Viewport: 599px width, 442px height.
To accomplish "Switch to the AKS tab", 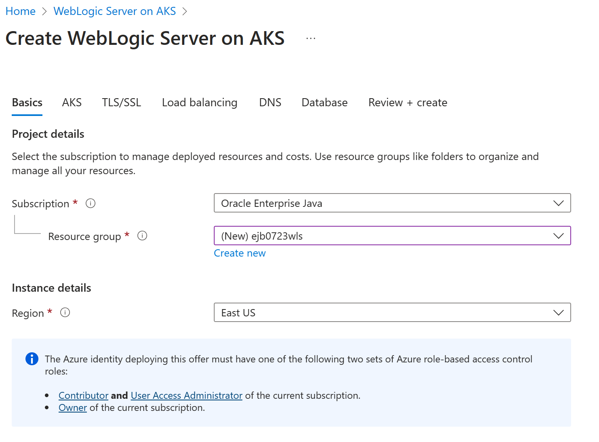I will point(72,103).
